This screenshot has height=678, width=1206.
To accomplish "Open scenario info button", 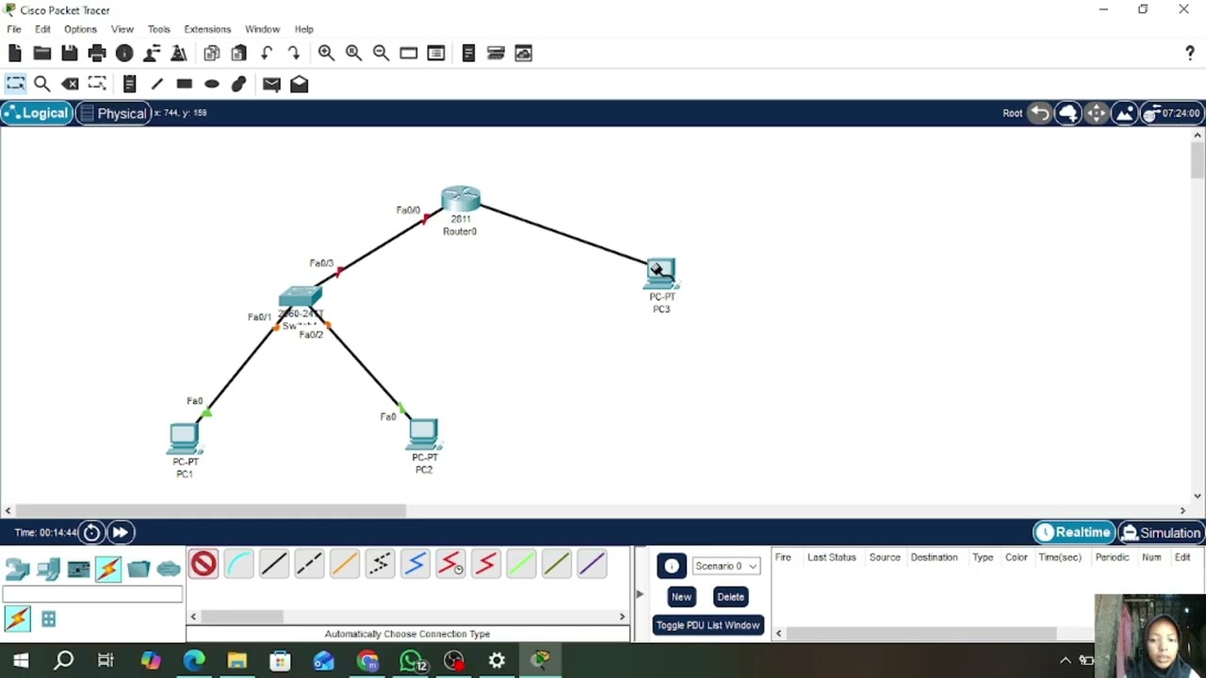I will (672, 566).
